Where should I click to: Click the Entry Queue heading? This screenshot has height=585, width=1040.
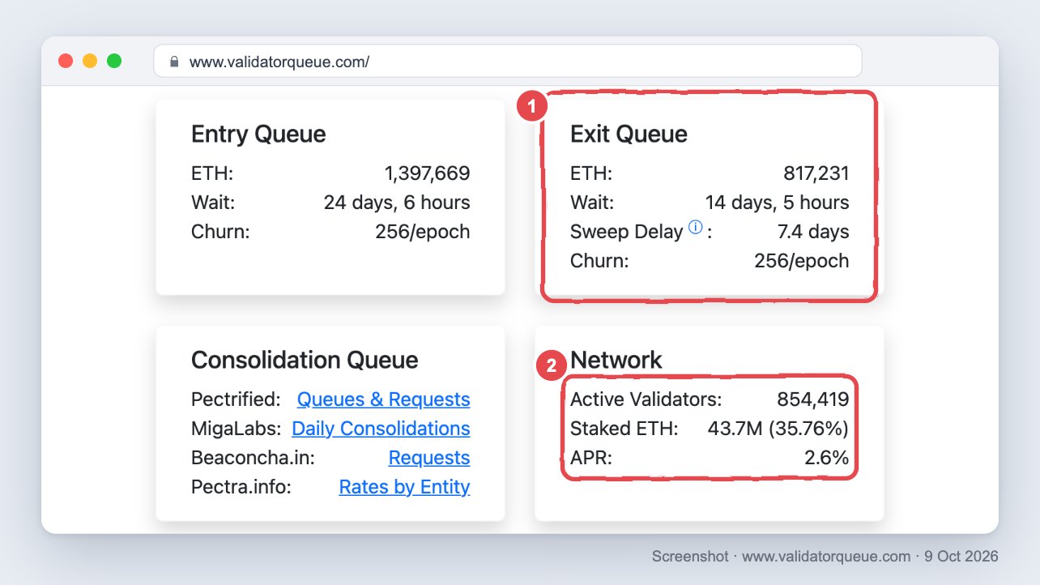pyautogui.click(x=258, y=134)
